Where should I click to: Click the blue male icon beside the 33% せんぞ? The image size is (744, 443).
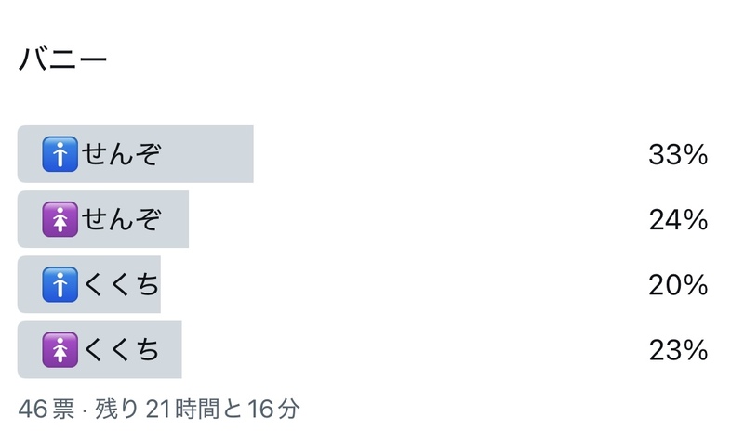coord(60,155)
